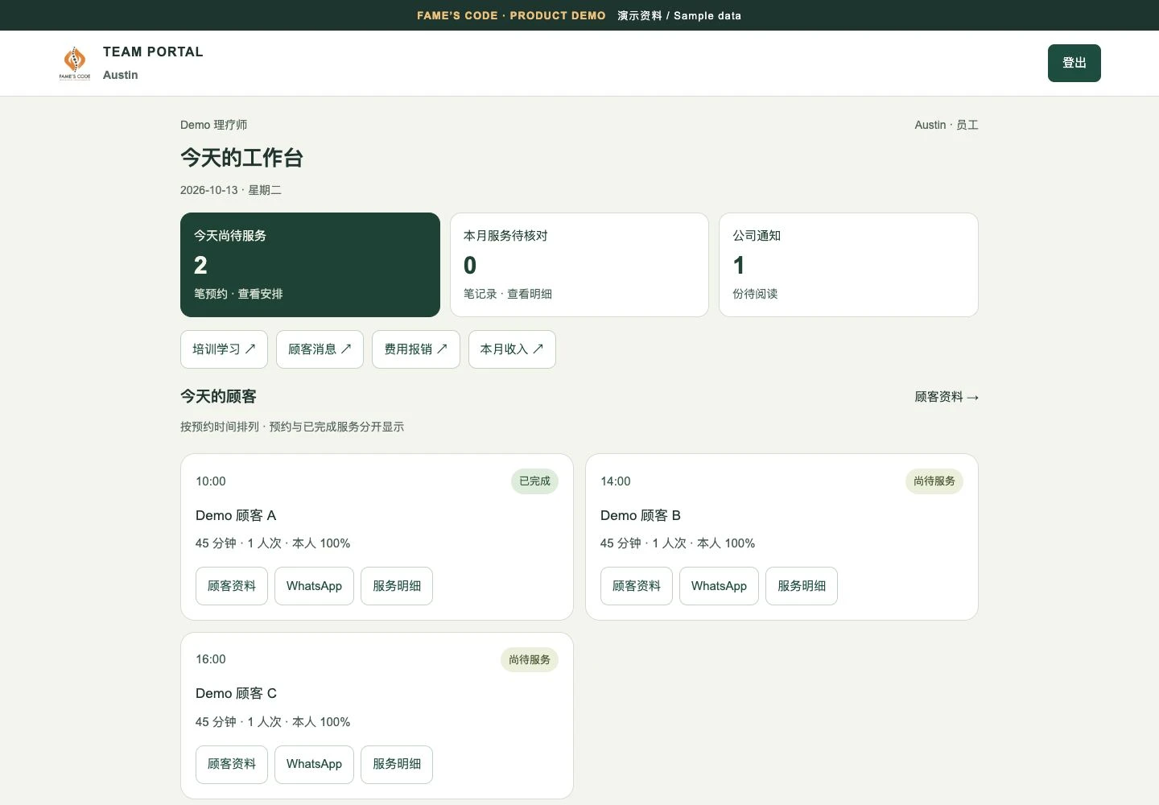Click the Demo 顾客 A name

[236, 515]
